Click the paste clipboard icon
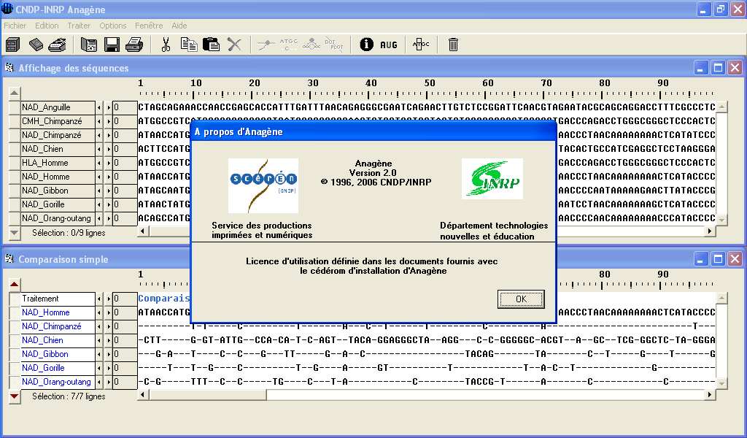 (211, 45)
